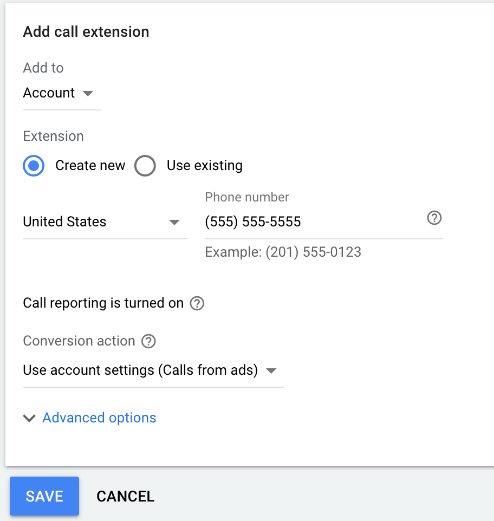Open help for Call reporting is turned on
Viewport: 494px width, 521px height.
coord(197,303)
